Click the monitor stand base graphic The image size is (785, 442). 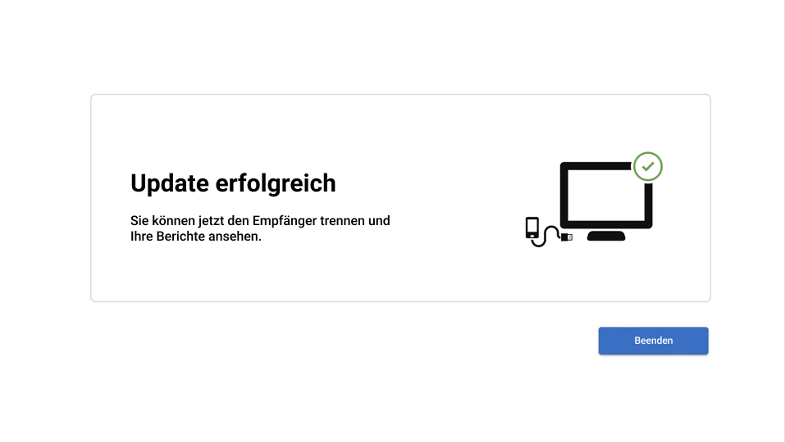[x=606, y=237]
